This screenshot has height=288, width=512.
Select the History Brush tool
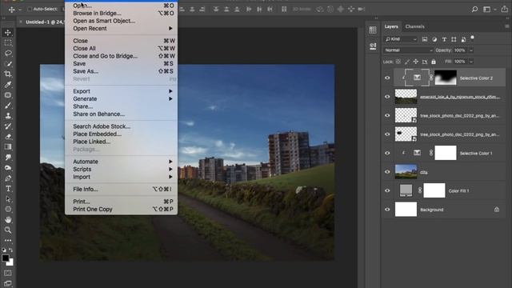8,126
